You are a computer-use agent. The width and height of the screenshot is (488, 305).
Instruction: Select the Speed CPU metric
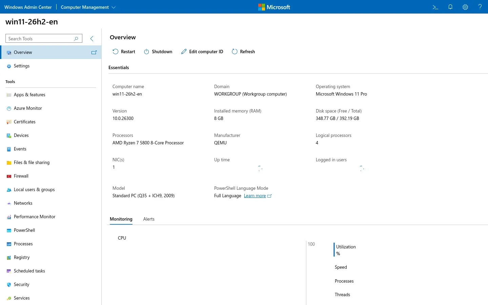coord(341,267)
